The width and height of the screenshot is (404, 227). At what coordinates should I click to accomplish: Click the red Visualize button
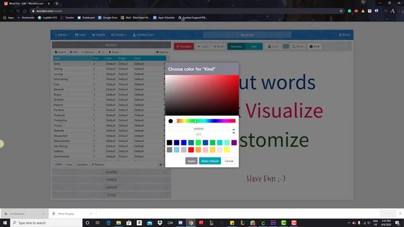184,47
